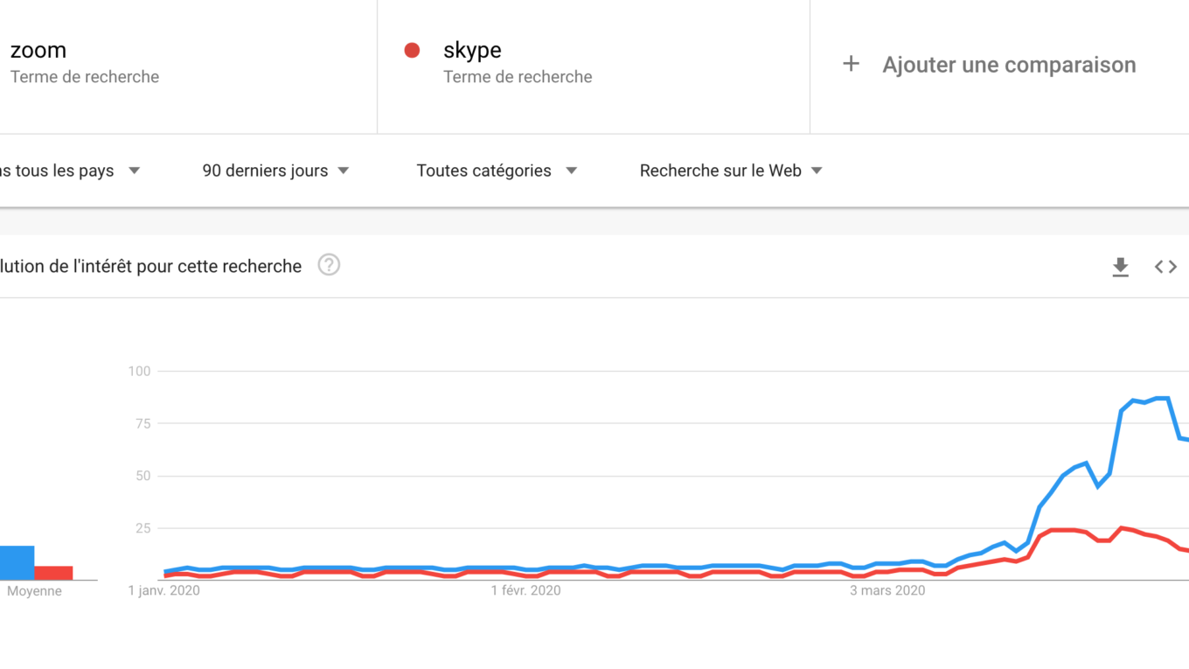Viewport: 1189px width, 669px height.
Task: Edit the zoom search term
Action: point(38,50)
